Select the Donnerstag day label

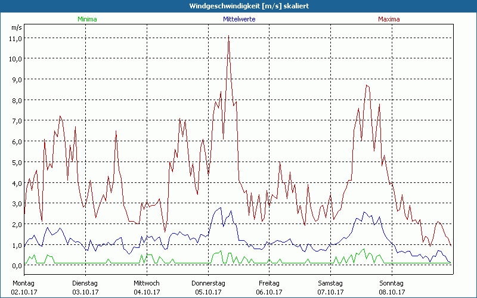coord(208,283)
